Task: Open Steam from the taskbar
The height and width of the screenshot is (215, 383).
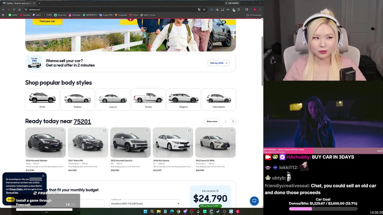Action: point(218,211)
